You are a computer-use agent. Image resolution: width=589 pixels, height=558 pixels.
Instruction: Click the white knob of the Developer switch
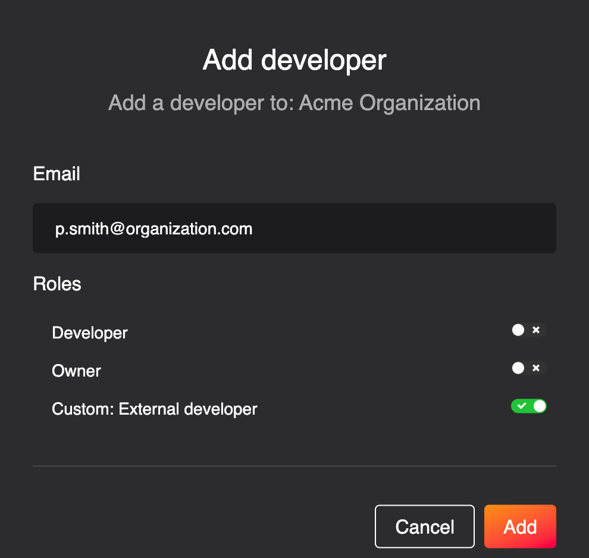tap(518, 330)
